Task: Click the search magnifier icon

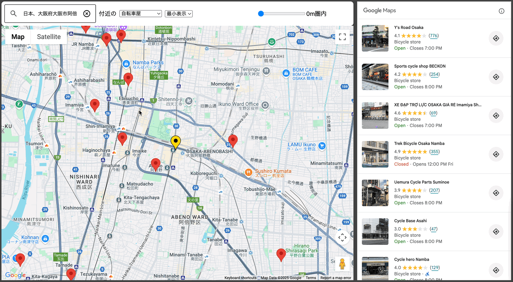Action: click(x=14, y=14)
